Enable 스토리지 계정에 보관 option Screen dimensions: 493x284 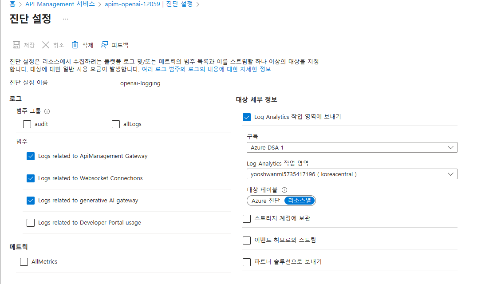247,218
